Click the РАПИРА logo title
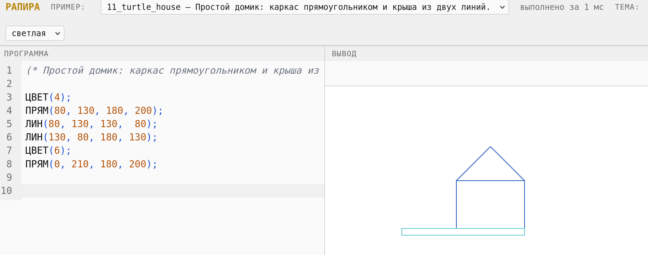The height and width of the screenshot is (255, 648). pyautogui.click(x=23, y=7)
